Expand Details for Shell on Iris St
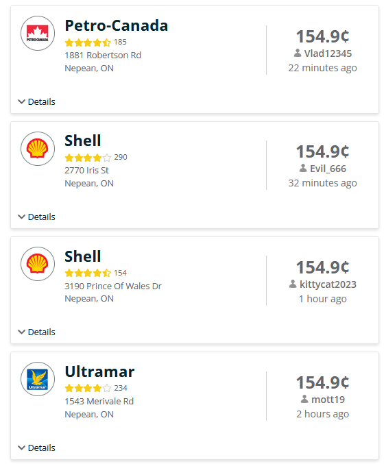This screenshot has height=464, width=386. [36, 217]
